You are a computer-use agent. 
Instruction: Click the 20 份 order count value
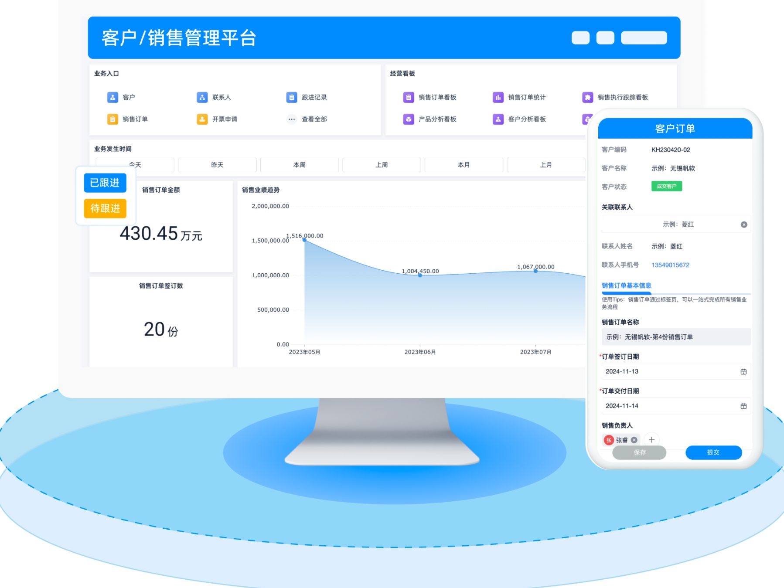[161, 329]
